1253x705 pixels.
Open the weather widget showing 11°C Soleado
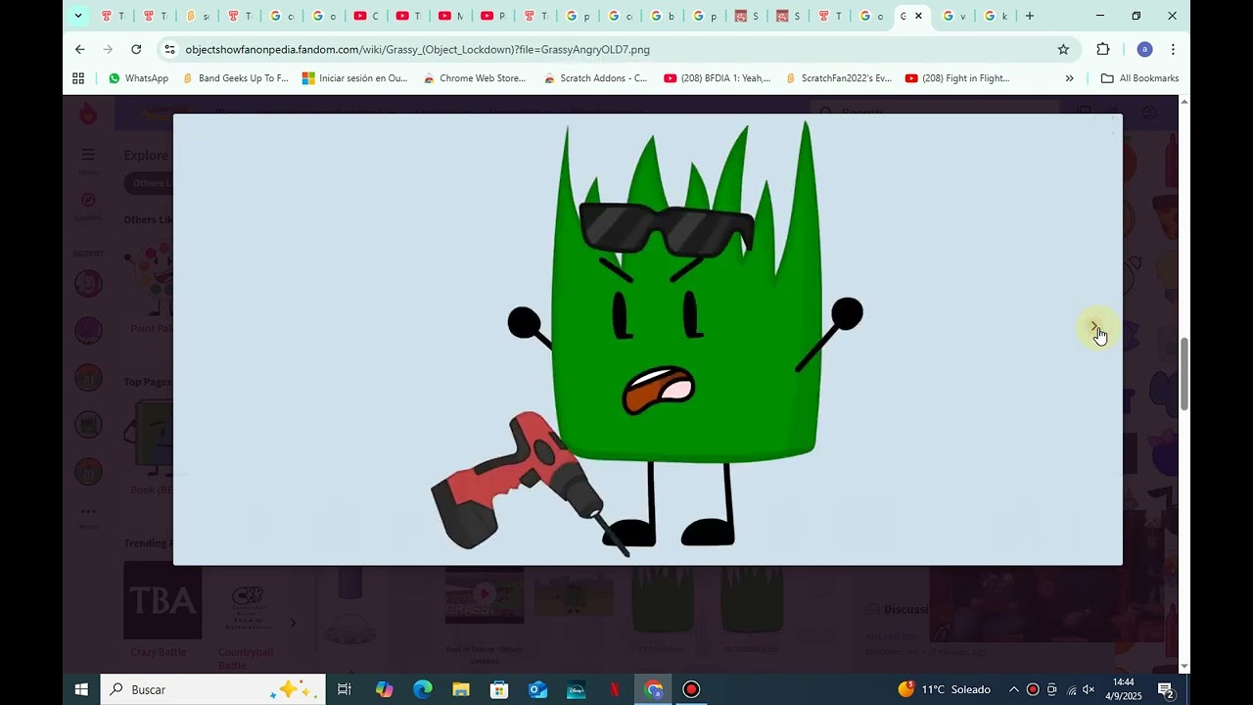tap(945, 689)
